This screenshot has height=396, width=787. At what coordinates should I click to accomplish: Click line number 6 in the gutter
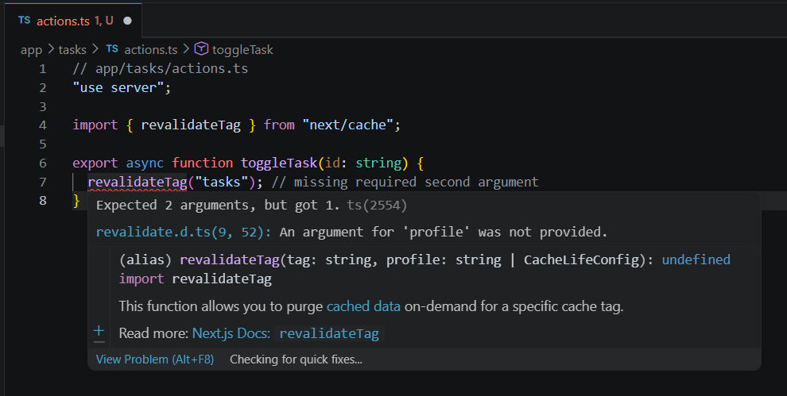[x=43, y=163]
